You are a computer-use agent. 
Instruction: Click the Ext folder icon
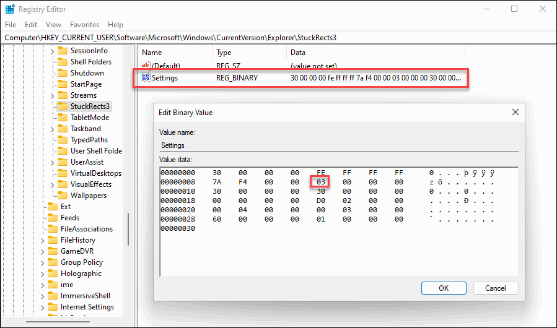pos(53,207)
